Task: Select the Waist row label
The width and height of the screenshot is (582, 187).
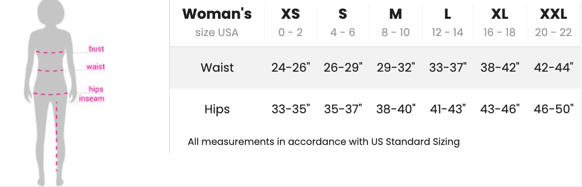Action: click(x=217, y=68)
